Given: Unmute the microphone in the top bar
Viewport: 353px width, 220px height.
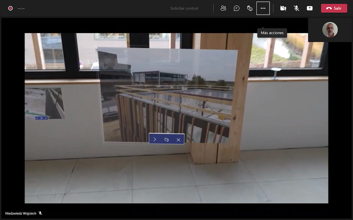Looking at the screenshot, I should [296, 8].
